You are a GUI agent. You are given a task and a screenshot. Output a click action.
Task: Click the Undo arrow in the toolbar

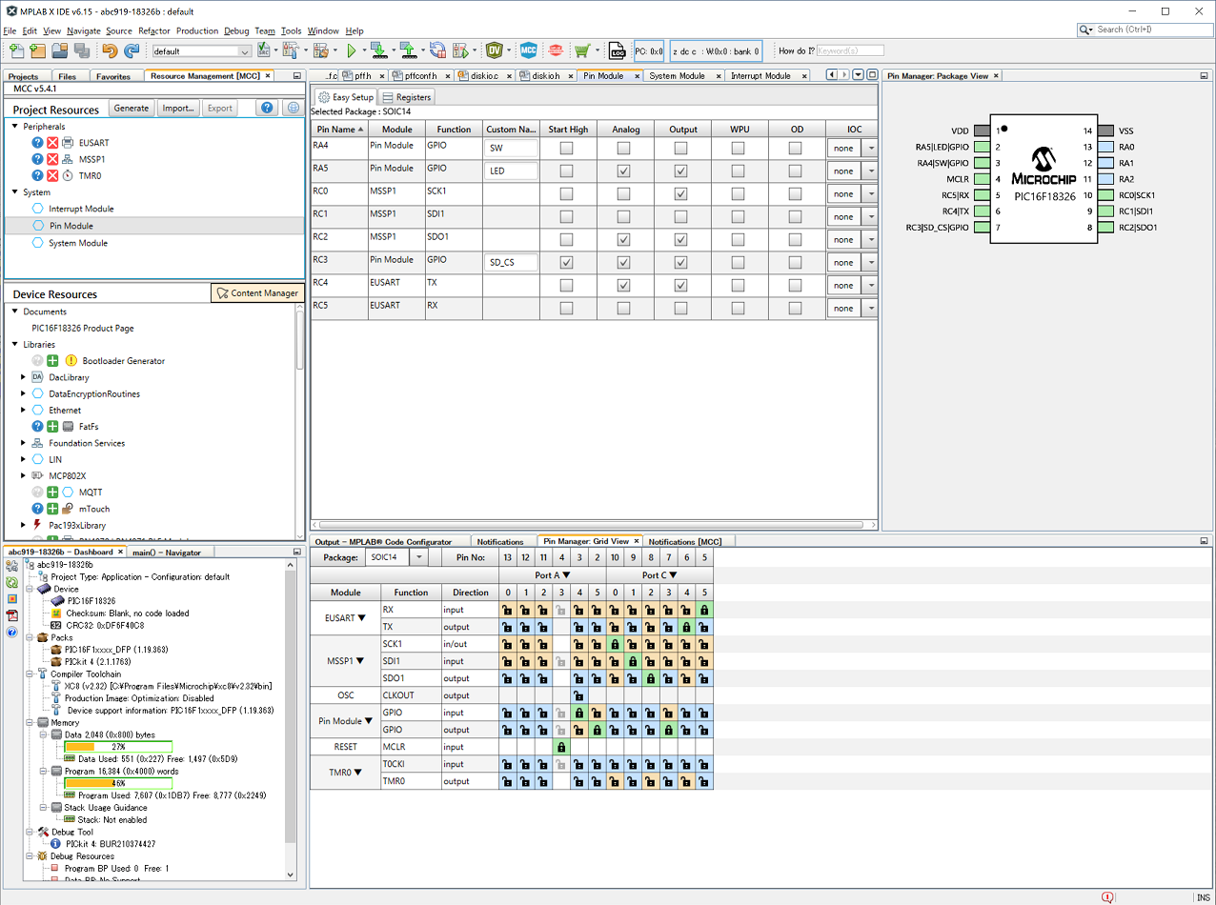click(109, 50)
